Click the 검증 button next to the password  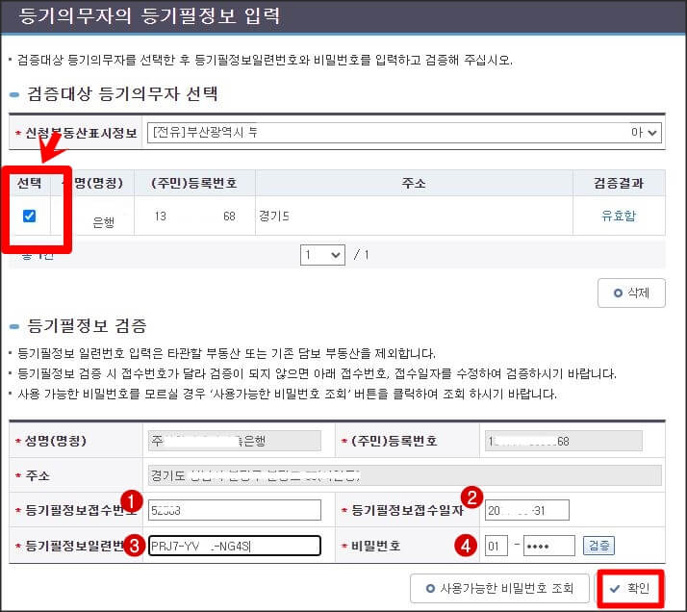coord(598,546)
